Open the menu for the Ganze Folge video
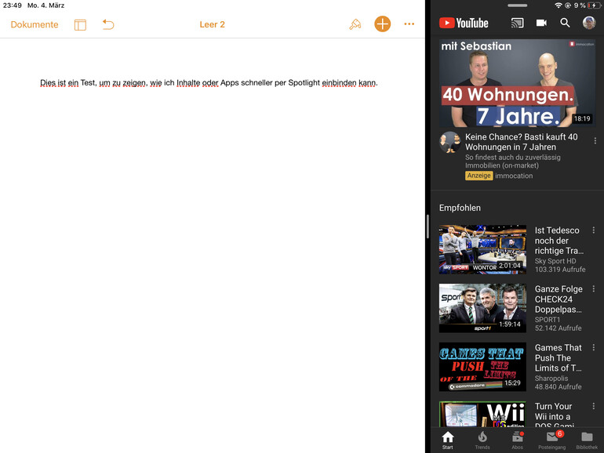604x453 pixels. pos(594,288)
